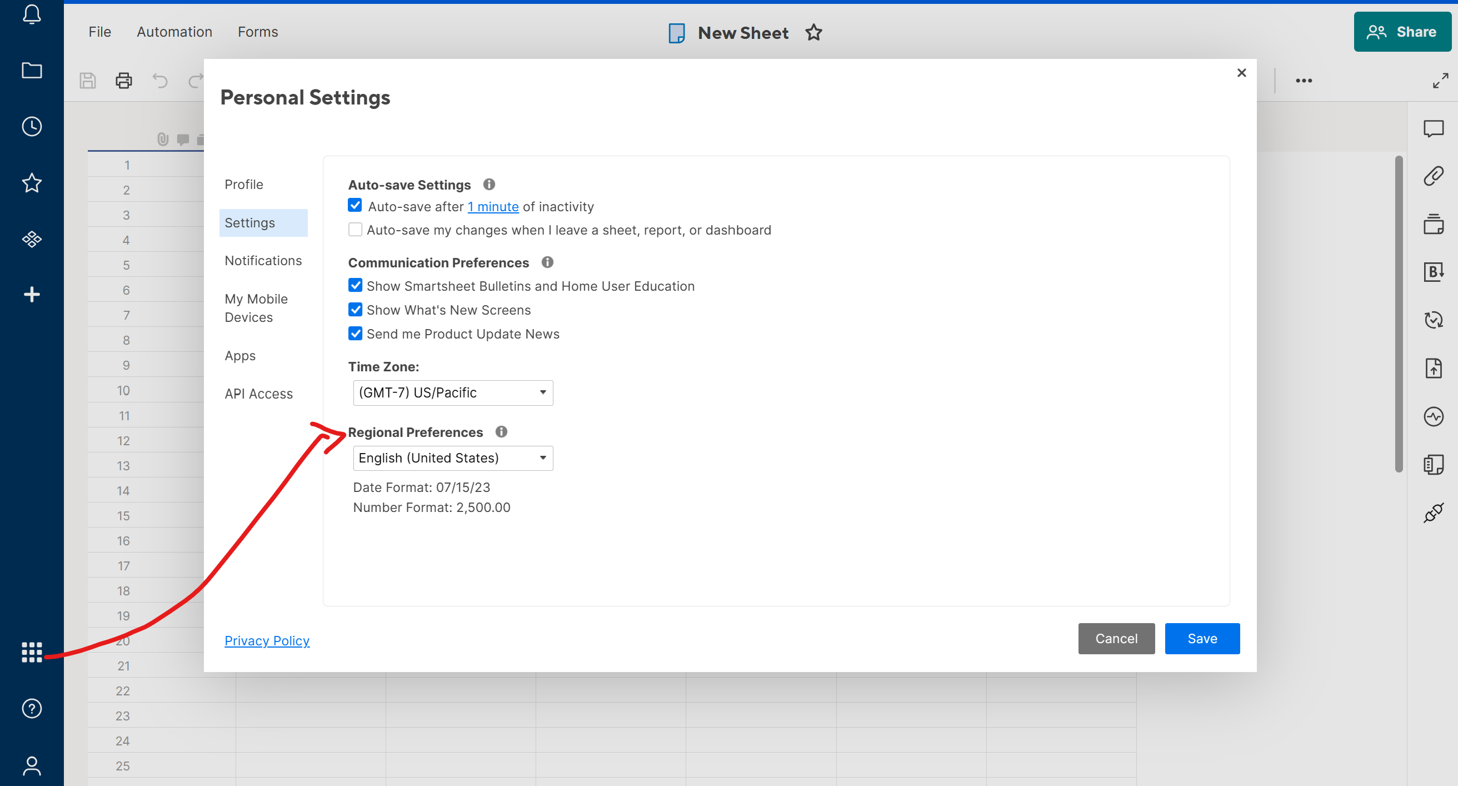The image size is (1458, 786).
Task: Click the New Sheet title
Action: 742,33
